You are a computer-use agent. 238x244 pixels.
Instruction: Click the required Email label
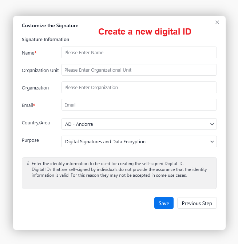[28, 105]
